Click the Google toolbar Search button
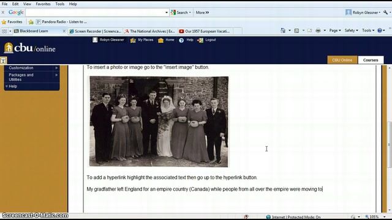The image size is (392, 220). (179, 12)
